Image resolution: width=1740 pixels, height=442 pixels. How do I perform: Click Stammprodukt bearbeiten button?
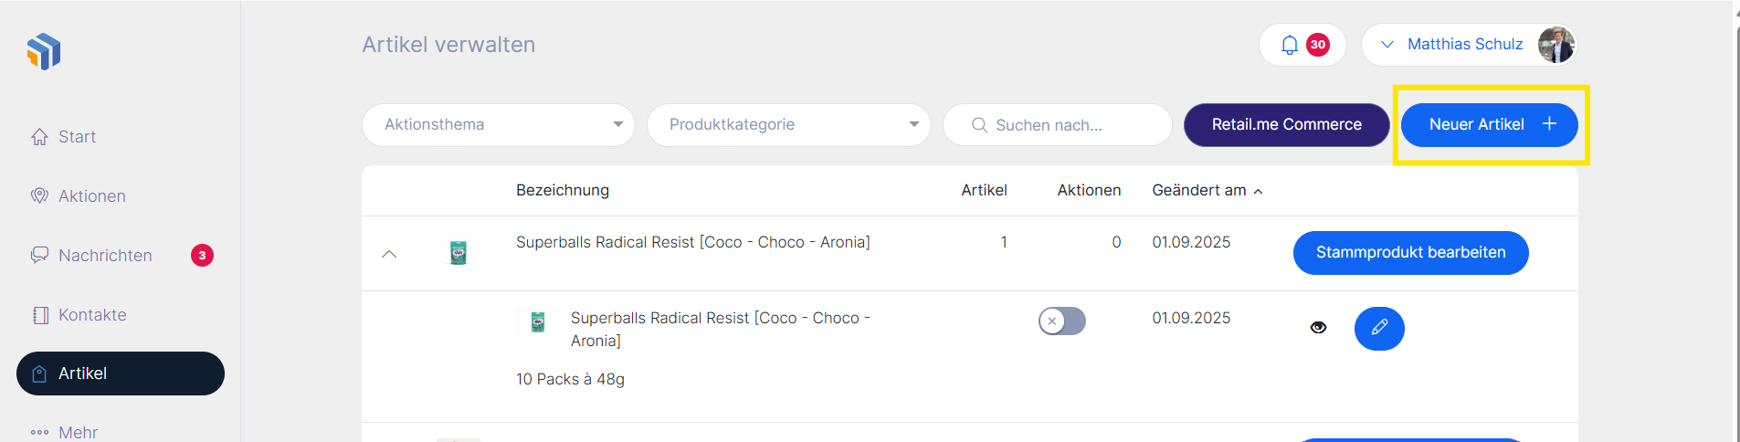(x=1410, y=253)
